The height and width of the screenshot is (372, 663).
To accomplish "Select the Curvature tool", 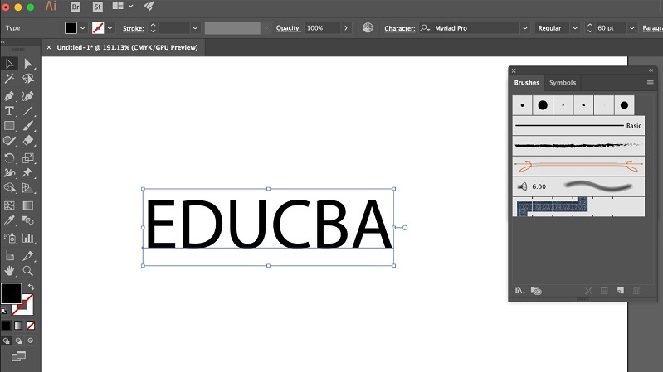I will [28, 96].
